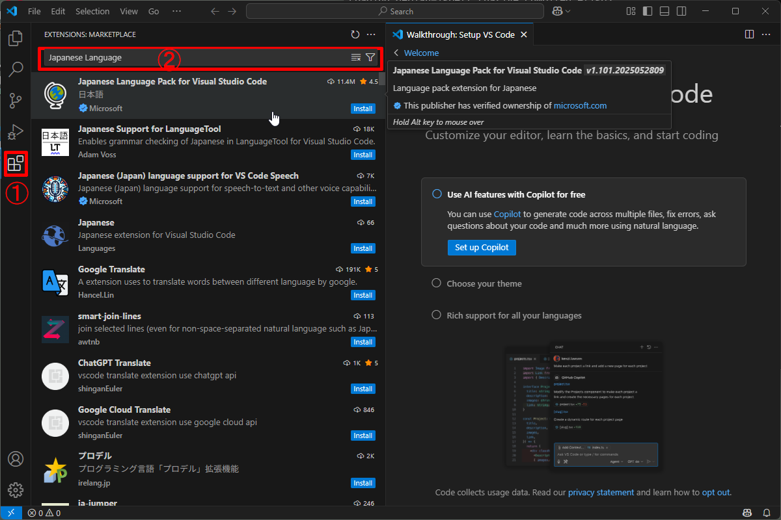Open the Selection menu
Image resolution: width=781 pixels, height=520 pixels.
92,11
